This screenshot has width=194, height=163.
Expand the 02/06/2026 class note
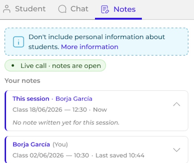[176, 150]
